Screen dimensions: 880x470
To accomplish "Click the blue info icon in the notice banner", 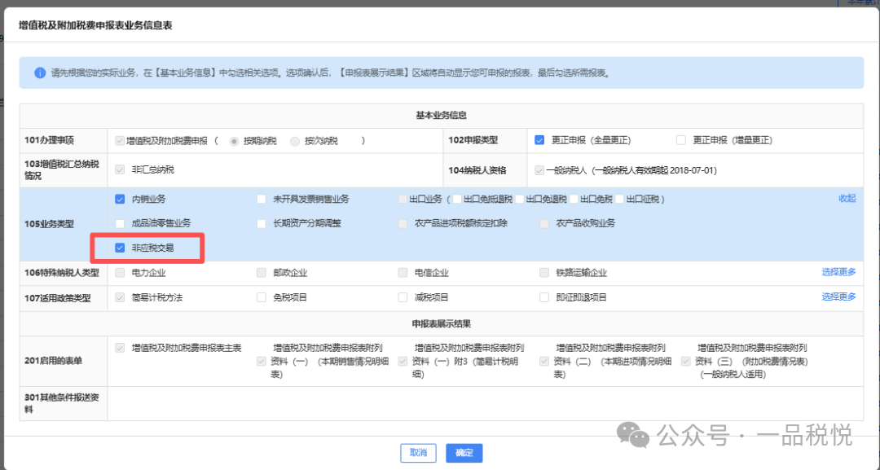I will [39, 73].
